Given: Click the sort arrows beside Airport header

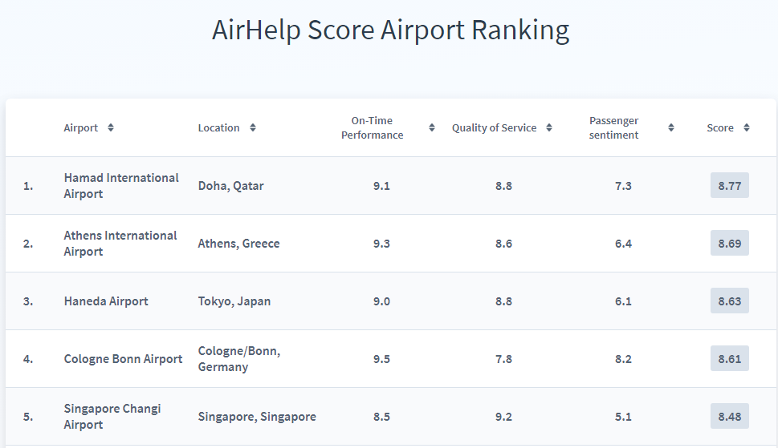Looking at the screenshot, I should 111,128.
